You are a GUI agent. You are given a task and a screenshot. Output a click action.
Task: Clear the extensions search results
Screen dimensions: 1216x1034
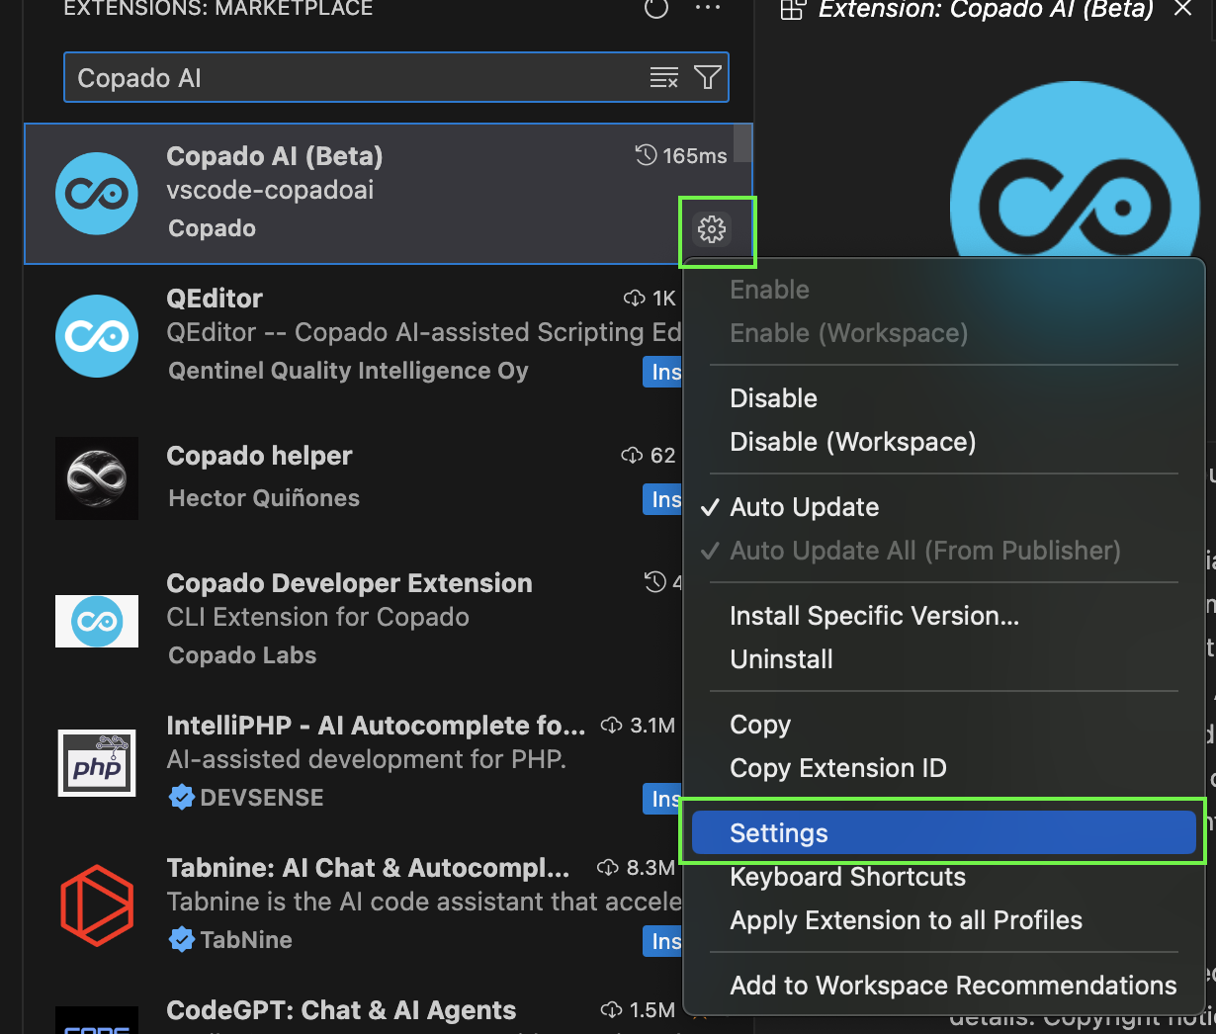point(664,78)
